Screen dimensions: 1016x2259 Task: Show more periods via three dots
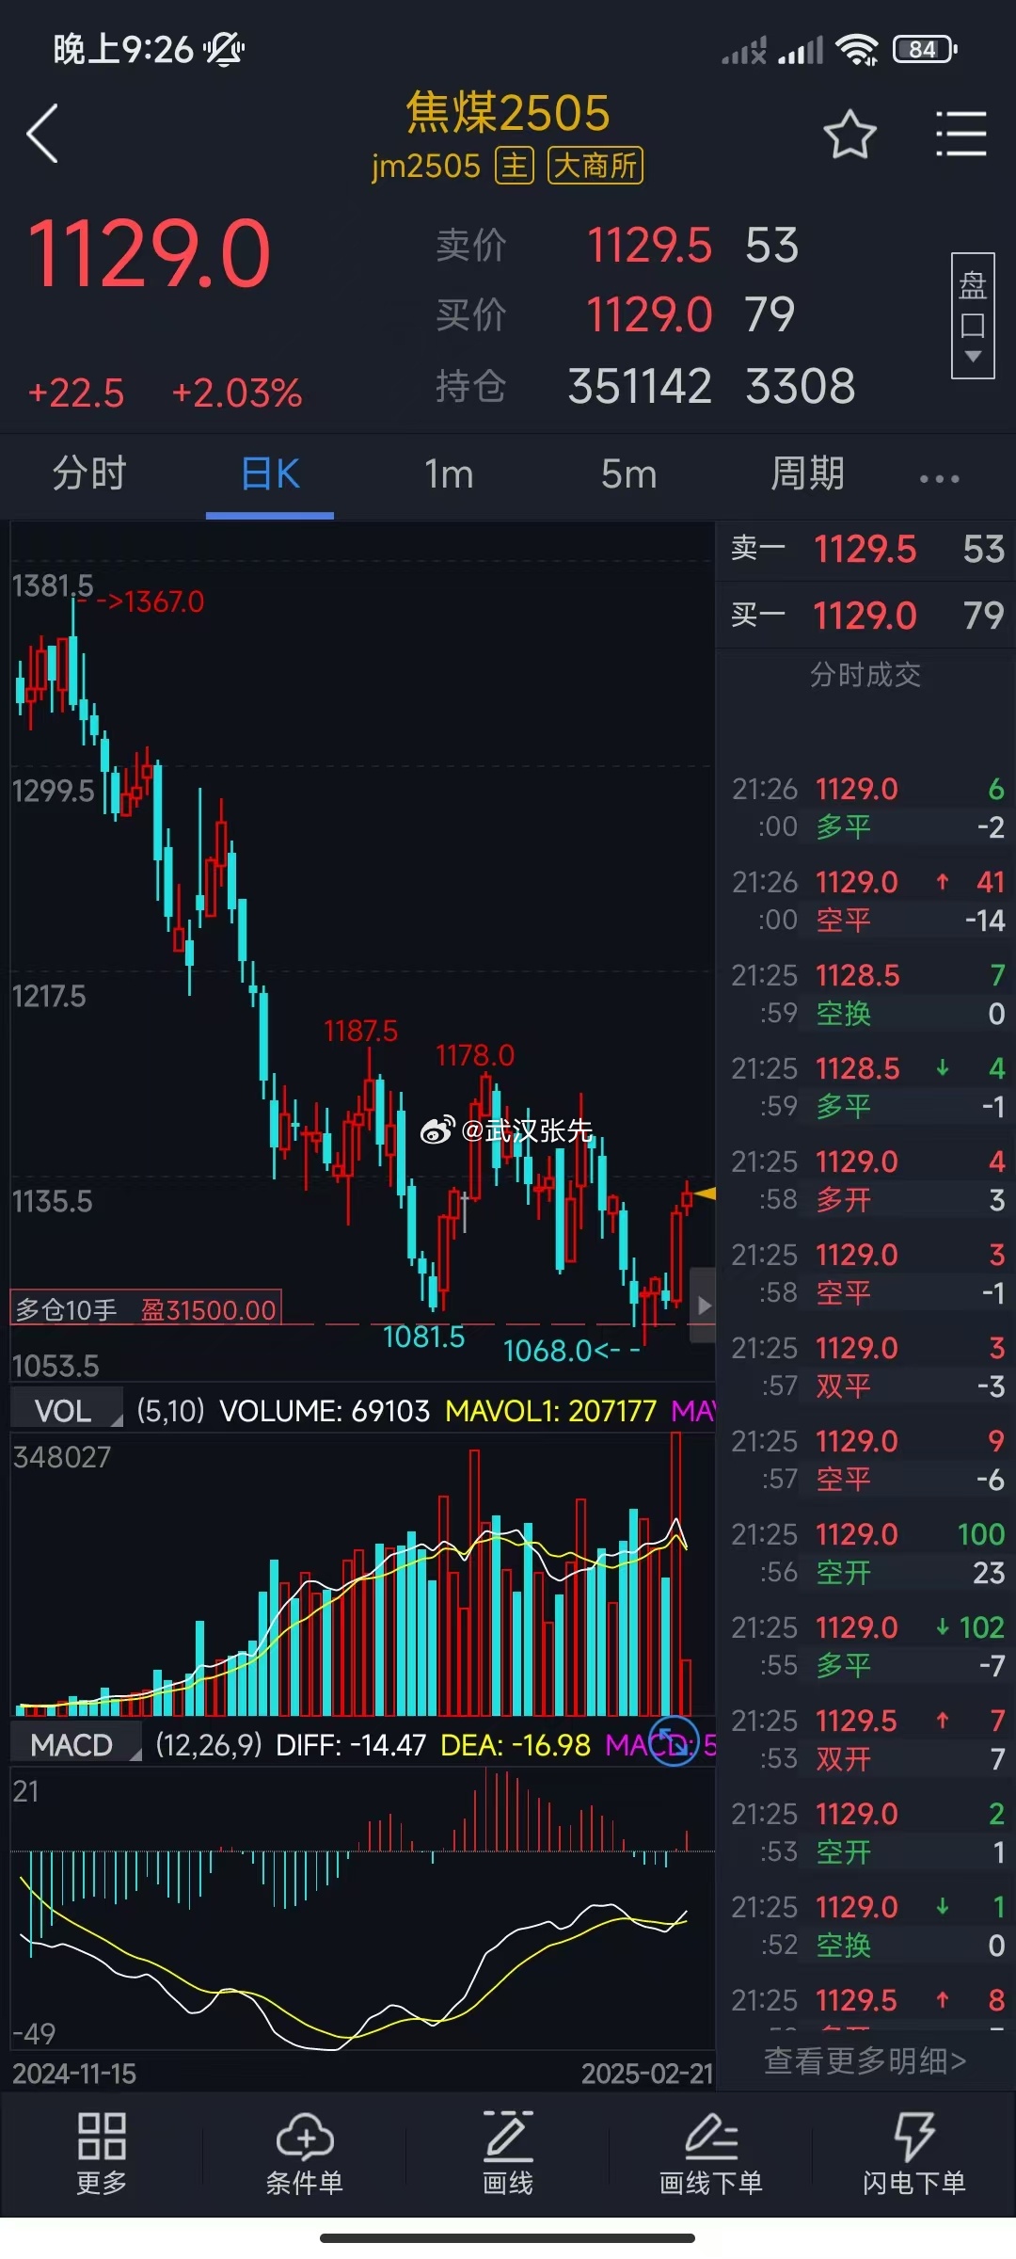click(939, 478)
